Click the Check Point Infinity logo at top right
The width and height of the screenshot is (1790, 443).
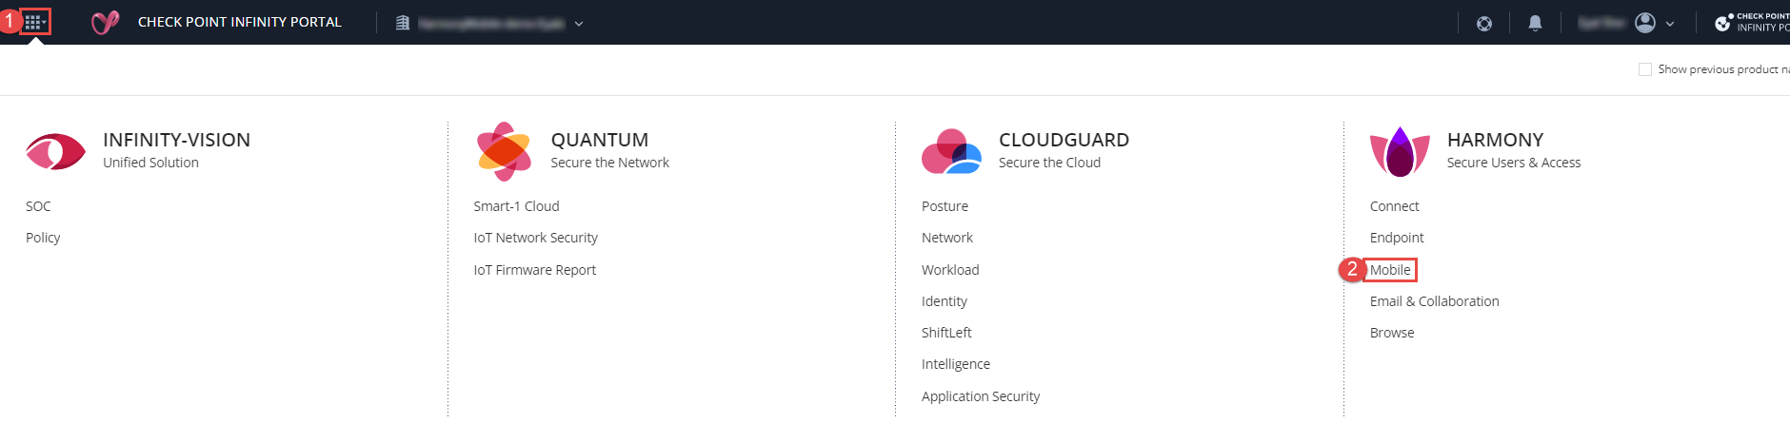[1752, 22]
